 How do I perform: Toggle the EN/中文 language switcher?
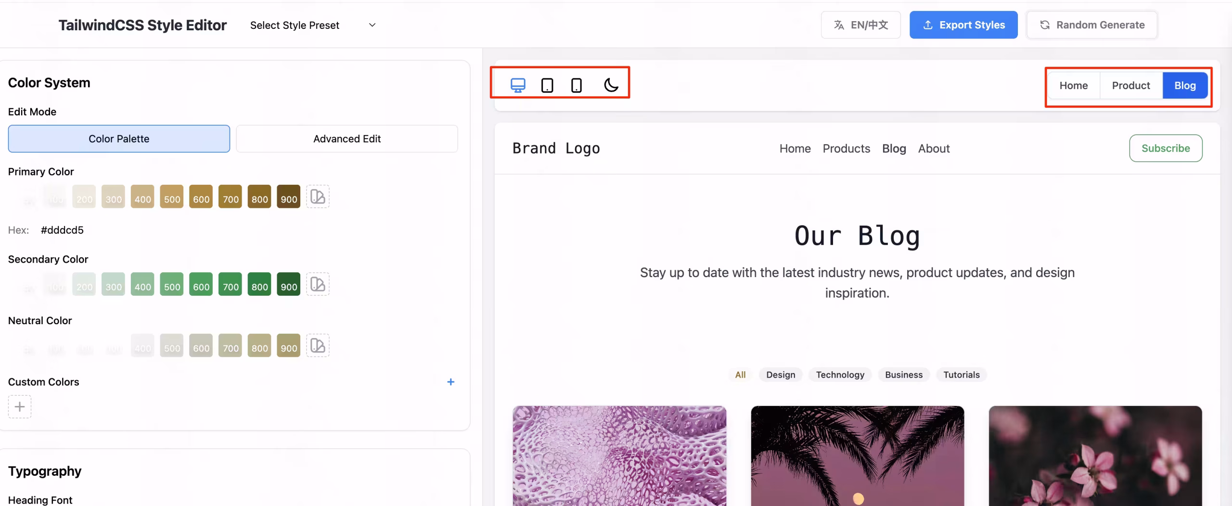[x=860, y=25]
